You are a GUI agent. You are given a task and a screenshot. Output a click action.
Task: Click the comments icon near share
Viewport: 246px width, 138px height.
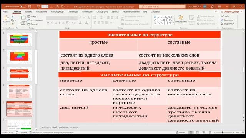pyautogui.click(x=216, y=11)
